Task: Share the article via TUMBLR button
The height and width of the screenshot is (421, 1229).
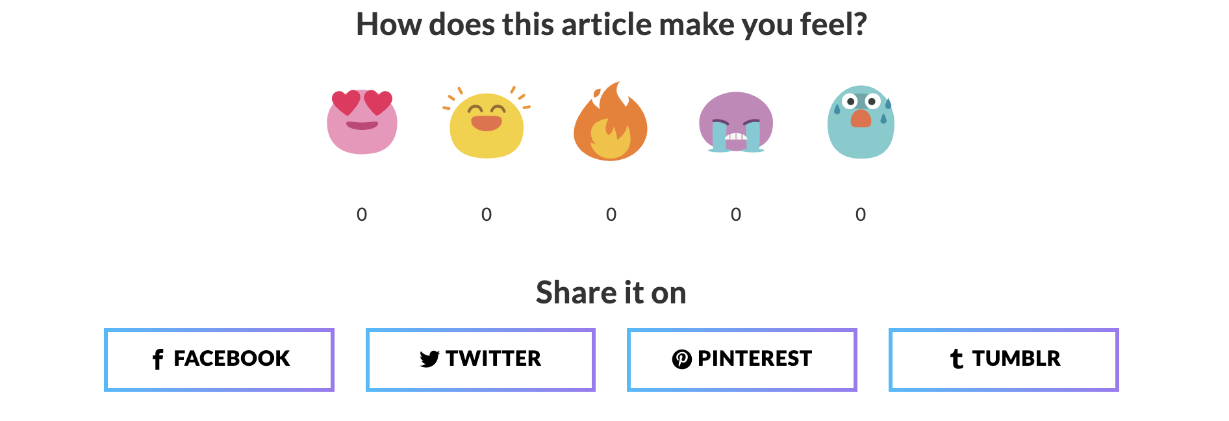Action: (1004, 360)
